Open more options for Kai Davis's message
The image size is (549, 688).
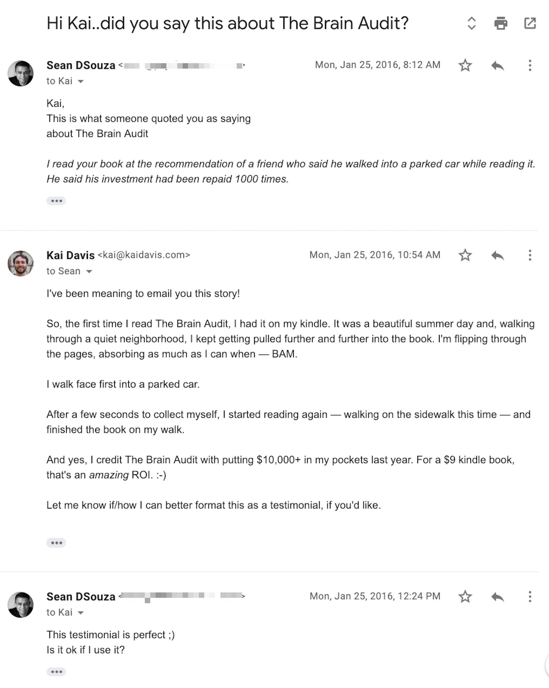click(x=530, y=255)
